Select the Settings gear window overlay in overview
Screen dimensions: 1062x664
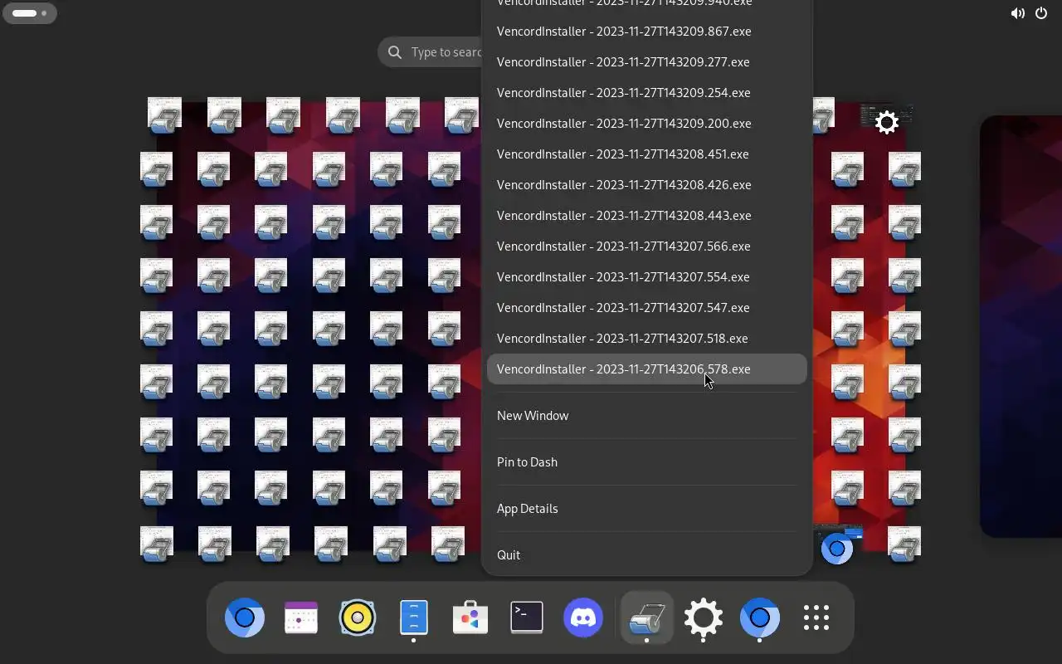(x=887, y=123)
